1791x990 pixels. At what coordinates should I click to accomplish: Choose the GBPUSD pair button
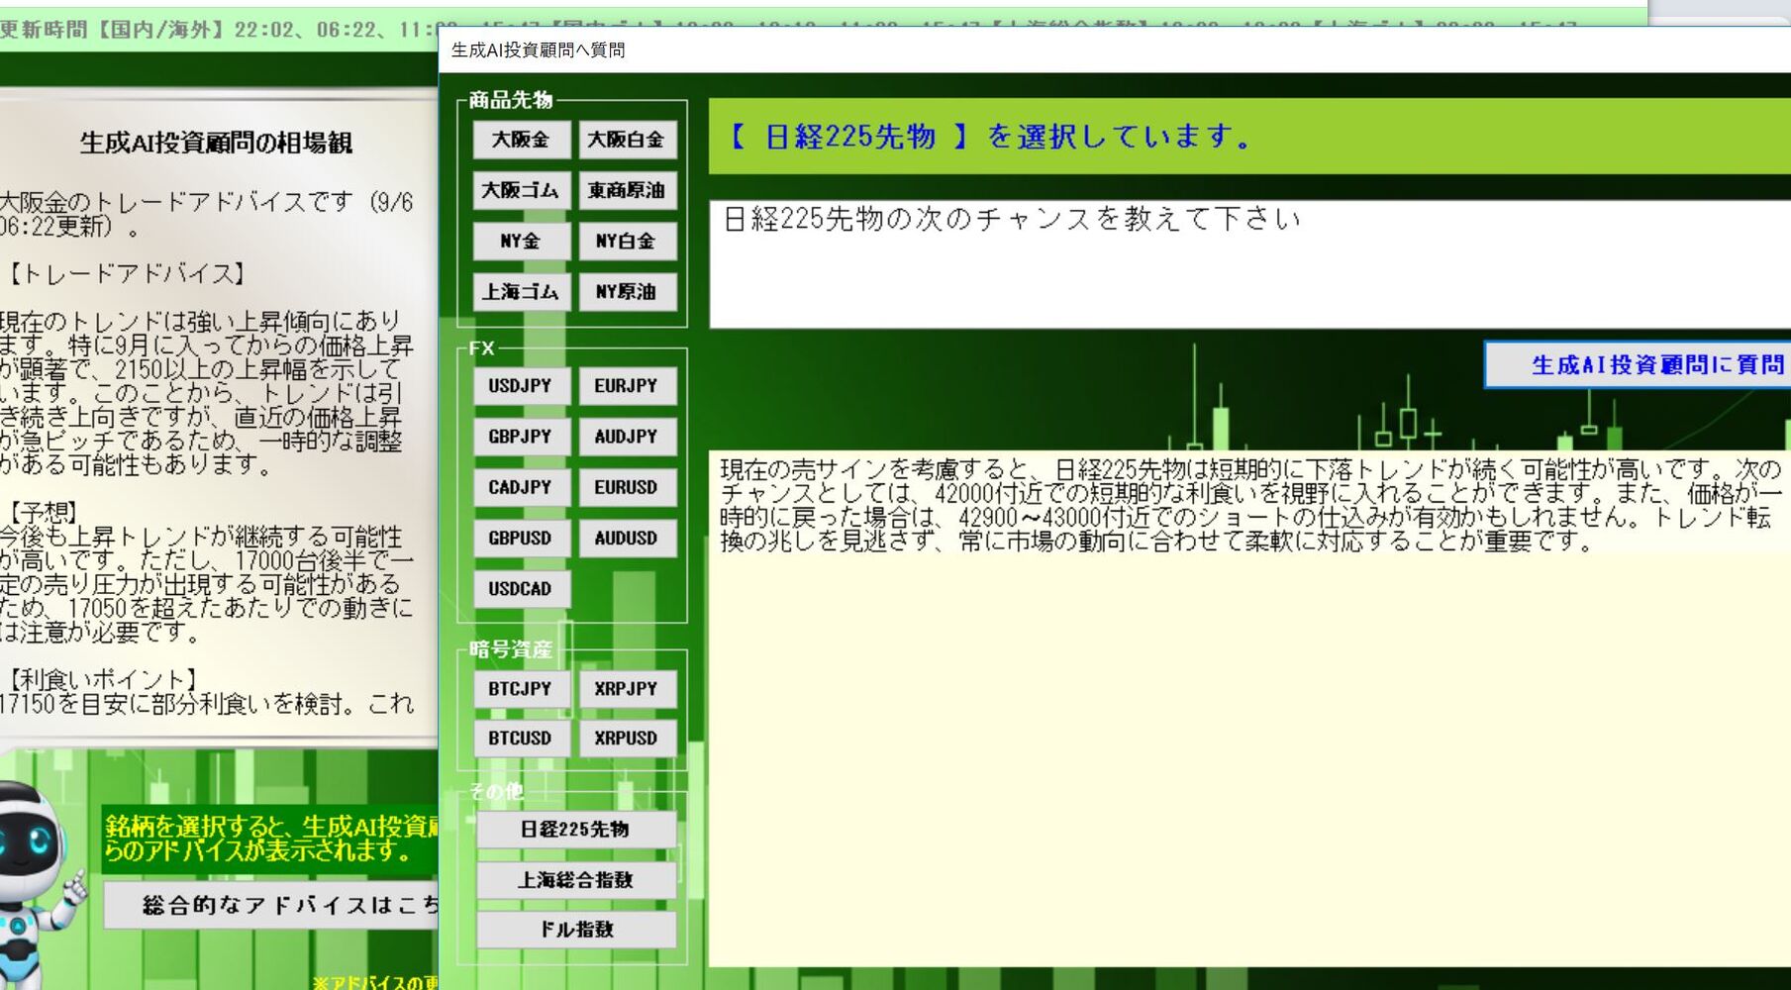(521, 539)
